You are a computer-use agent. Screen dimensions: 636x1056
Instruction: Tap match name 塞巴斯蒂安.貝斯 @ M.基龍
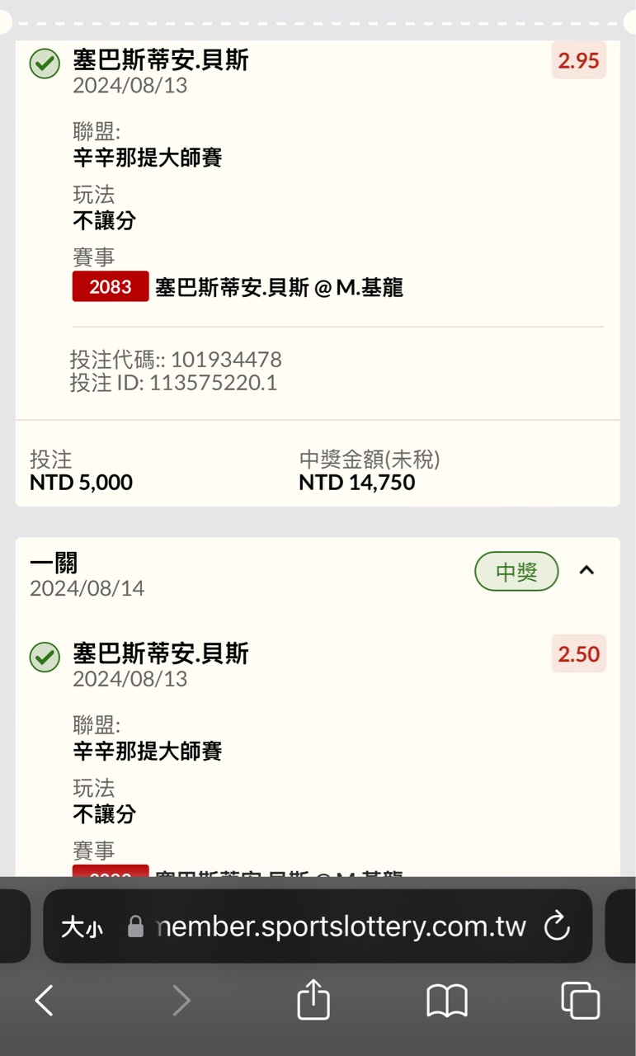pos(279,287)
